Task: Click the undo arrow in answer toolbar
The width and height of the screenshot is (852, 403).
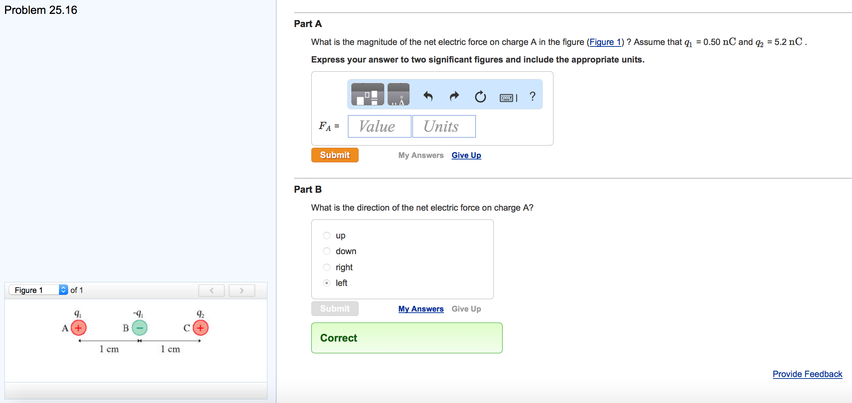Action: point(428,96)
